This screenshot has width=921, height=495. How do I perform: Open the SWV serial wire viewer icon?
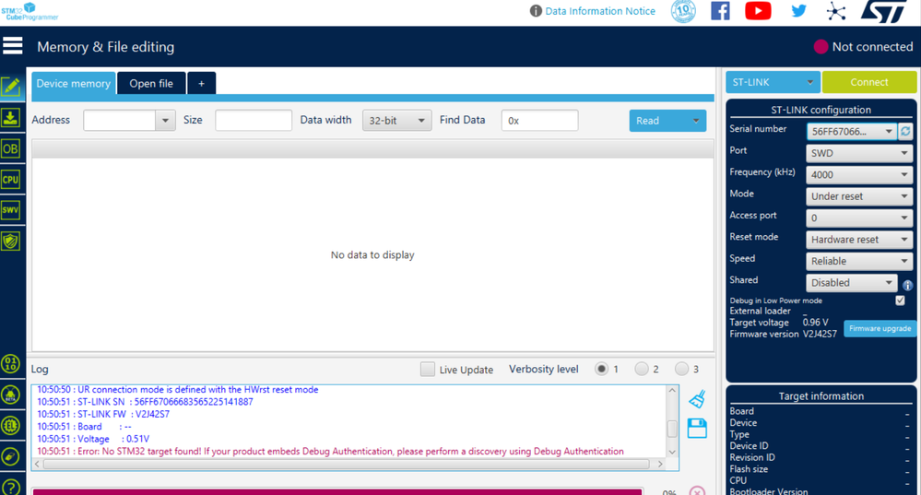pyautogui.click(x=10, y=210)
